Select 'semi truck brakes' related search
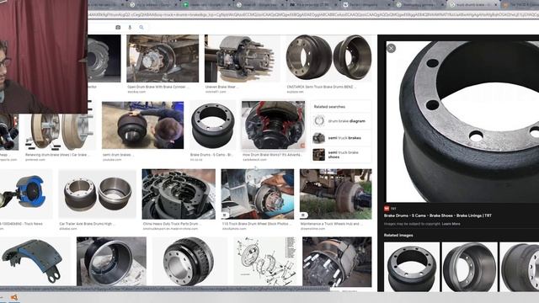Image resolution: width=539 pixels, height=303 pixels. 341,138
